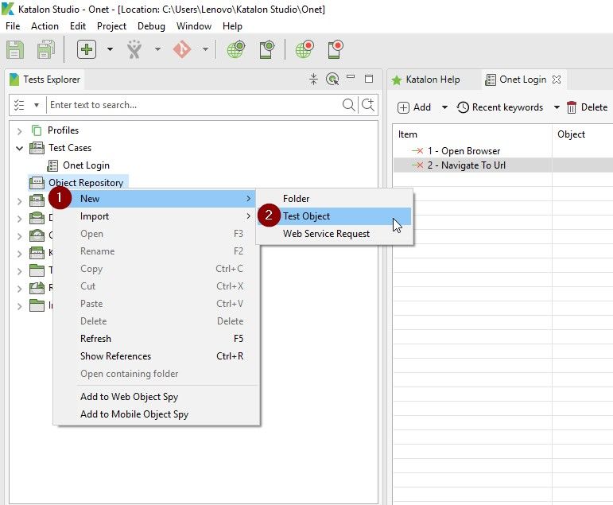Collapse the Test Cases tree node
Screen dimensions: 613x505
coord(20,148)
